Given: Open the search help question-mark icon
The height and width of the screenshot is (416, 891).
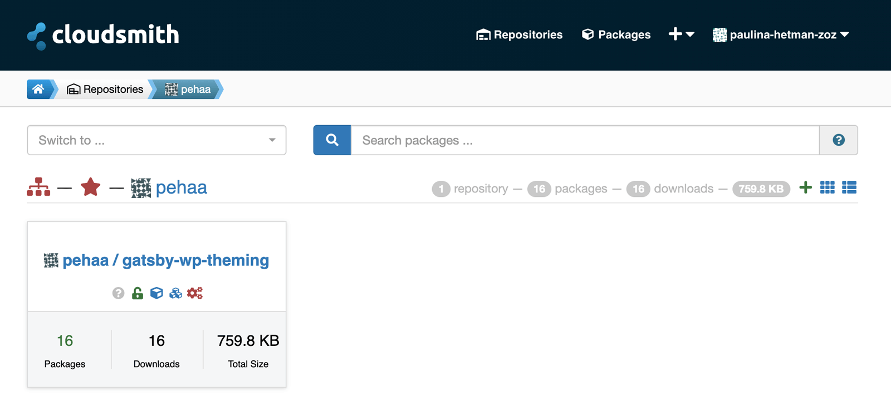Looking at the screenshot, I should (839, 140).
